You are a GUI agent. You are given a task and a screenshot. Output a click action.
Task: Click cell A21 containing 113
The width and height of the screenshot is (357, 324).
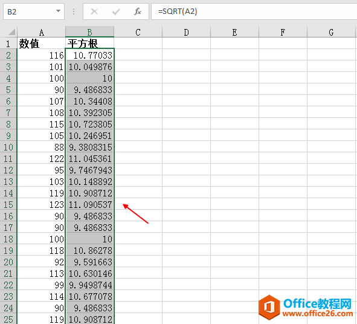[41, 273]
